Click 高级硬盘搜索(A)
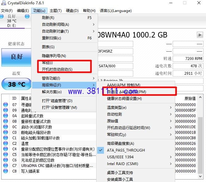 (136, 144)
